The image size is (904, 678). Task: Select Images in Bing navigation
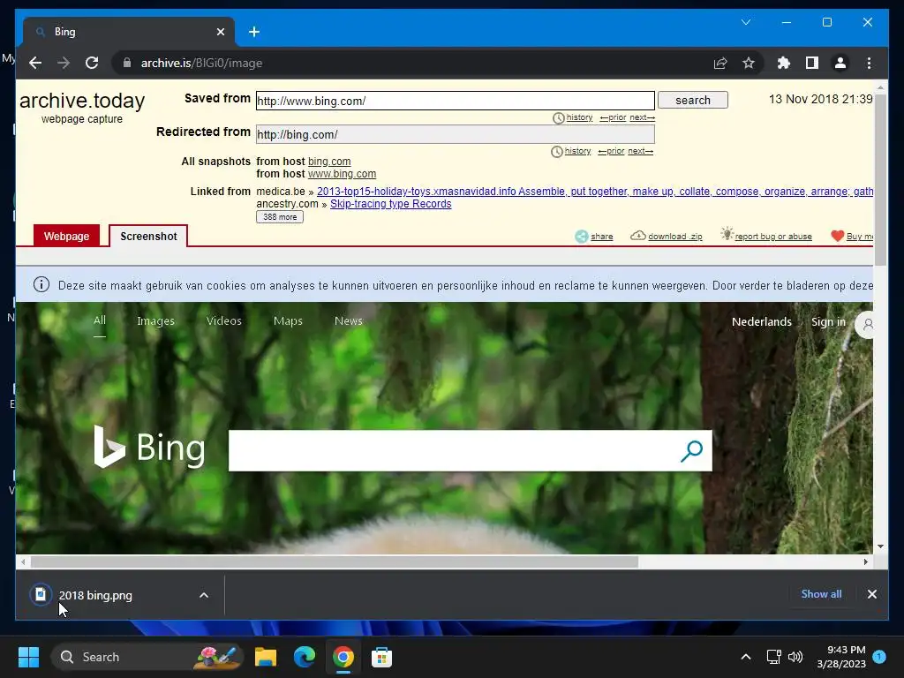pos(155,321)
